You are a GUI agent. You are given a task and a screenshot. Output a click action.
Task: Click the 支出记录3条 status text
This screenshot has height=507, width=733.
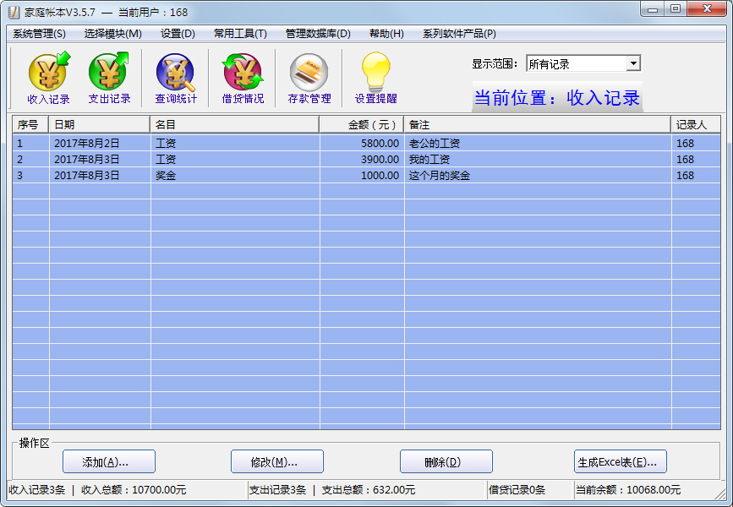[x=277, y=490]
